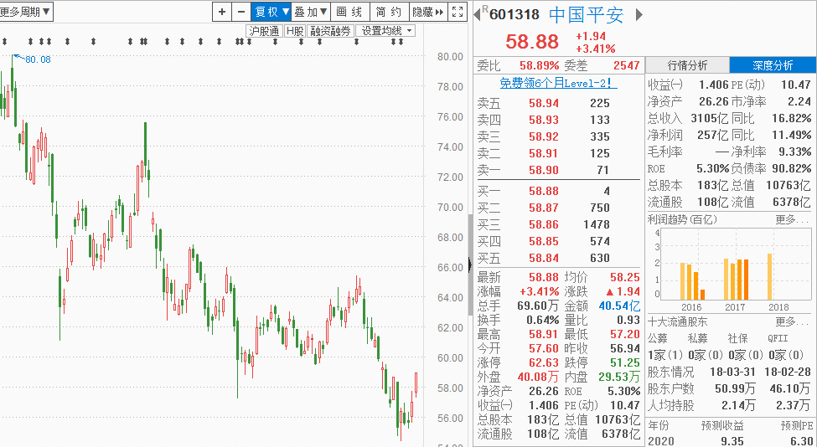Image resolution: width=817 pixels, height=447 pixels.
Task: Go to next stock with right arrow
Action: (639, 14)
